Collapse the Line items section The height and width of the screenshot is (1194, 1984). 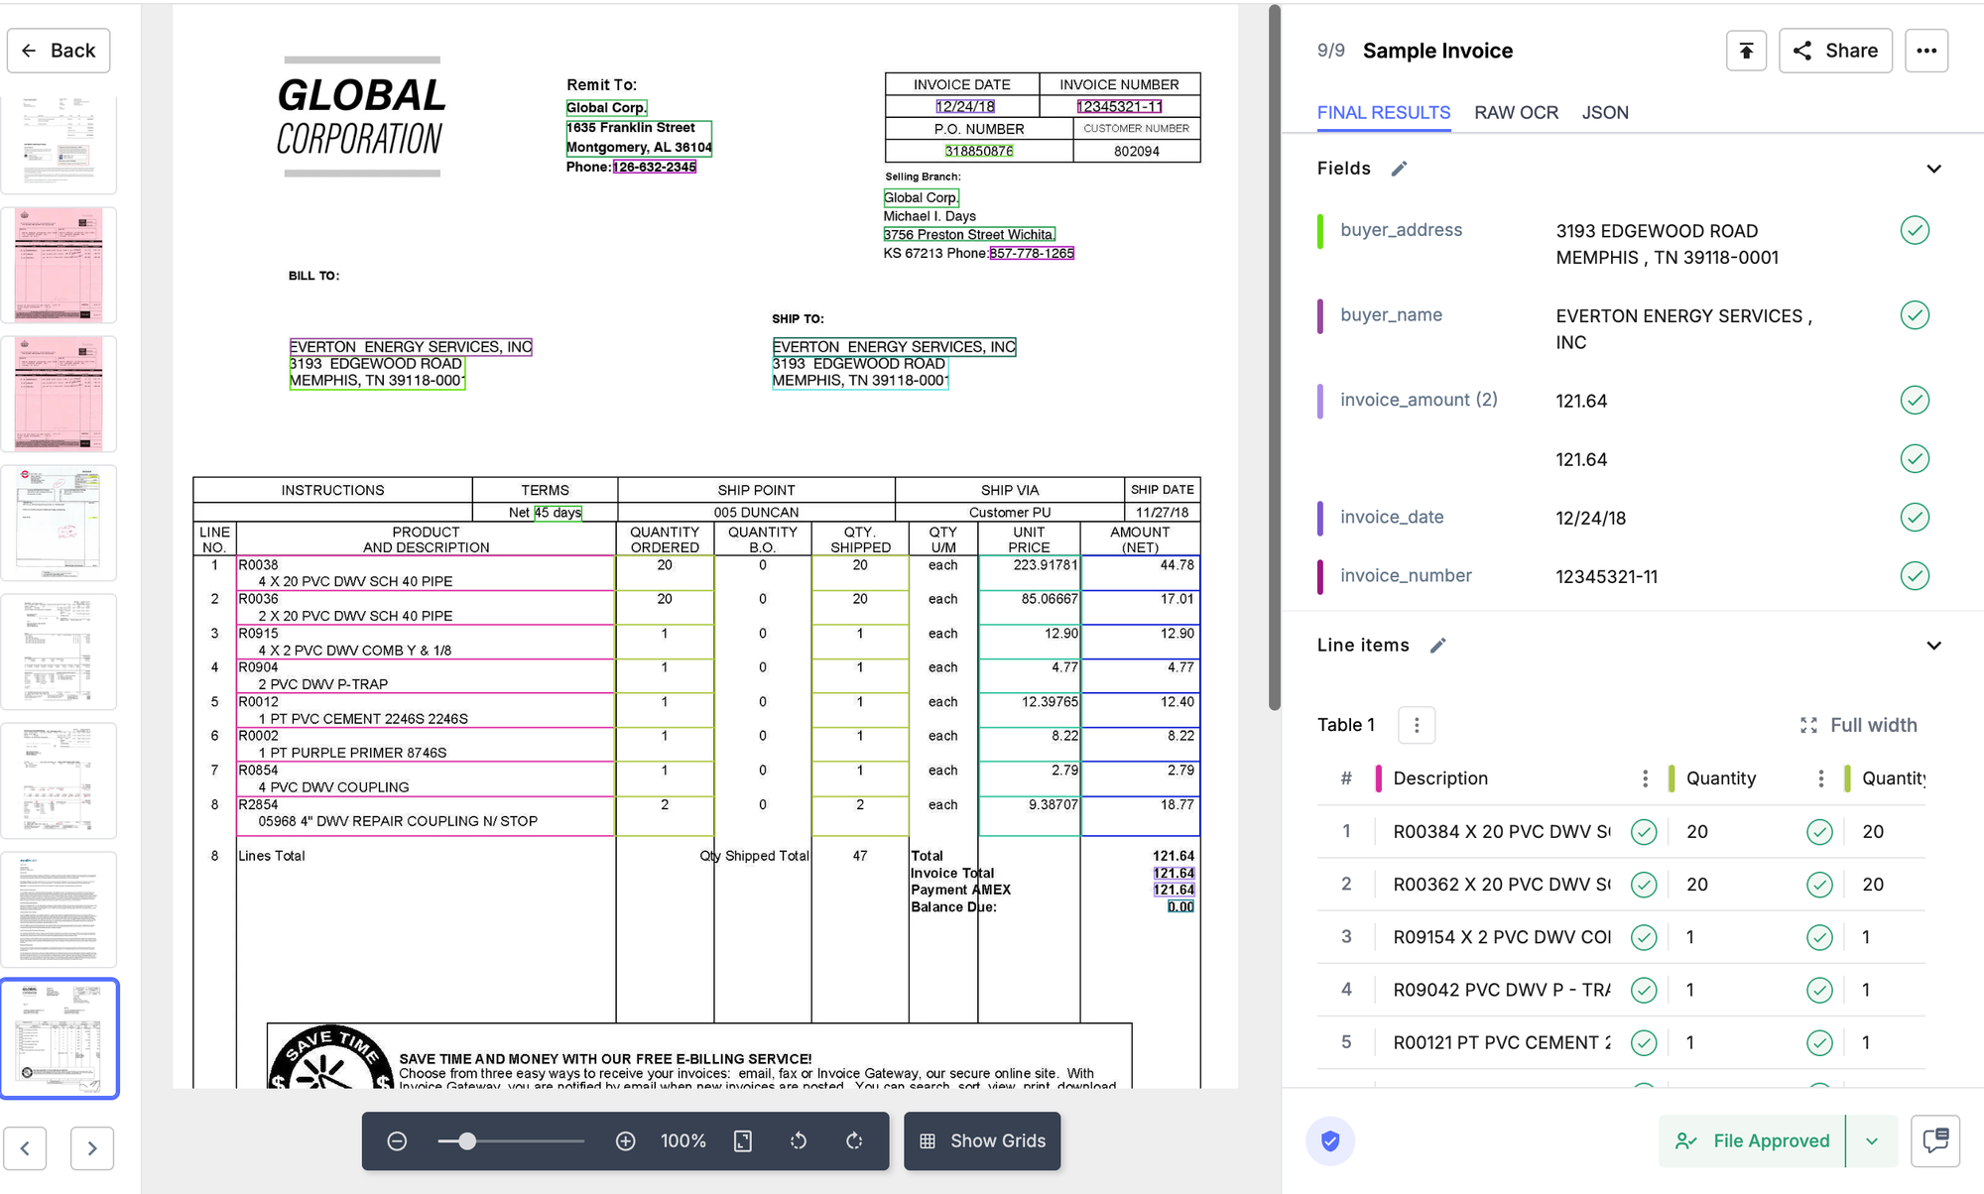click(x=1934, y=645)
